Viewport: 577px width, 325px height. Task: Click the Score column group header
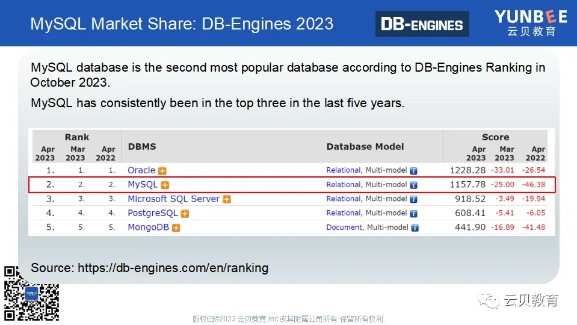click(x=495, y=137)
